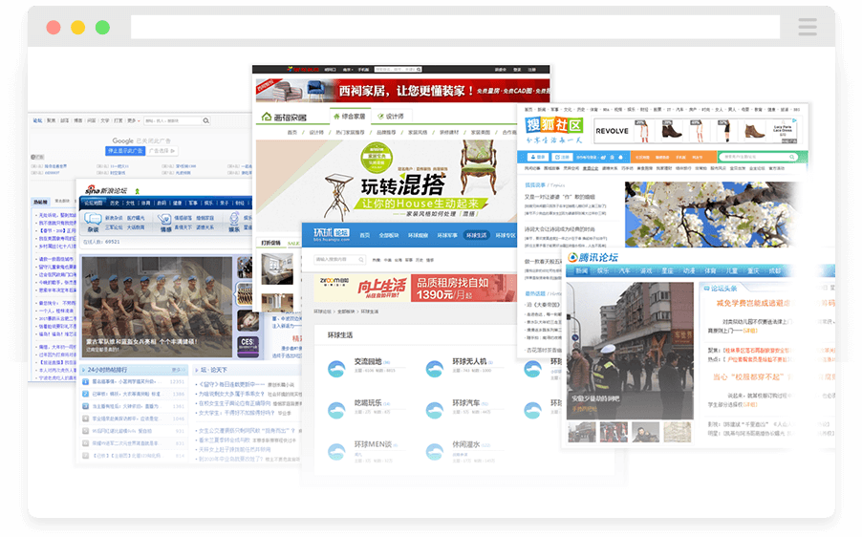This screenshot has height=537, width=862.
Task: Open the hamburger menu in browser bar
Action: pyautogui.click(x=808, y=27)
